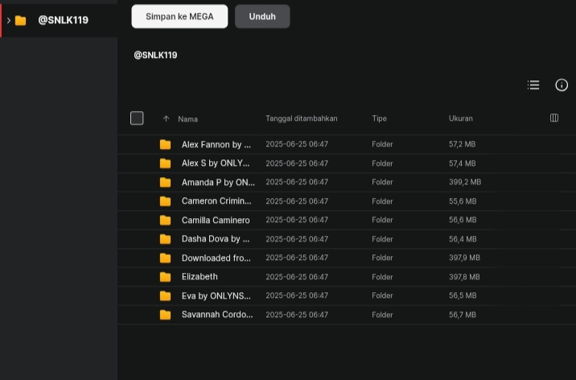576x380 pixels.
Task: Click the sidebar @SNLK119 folder icon
Action: 21,20
